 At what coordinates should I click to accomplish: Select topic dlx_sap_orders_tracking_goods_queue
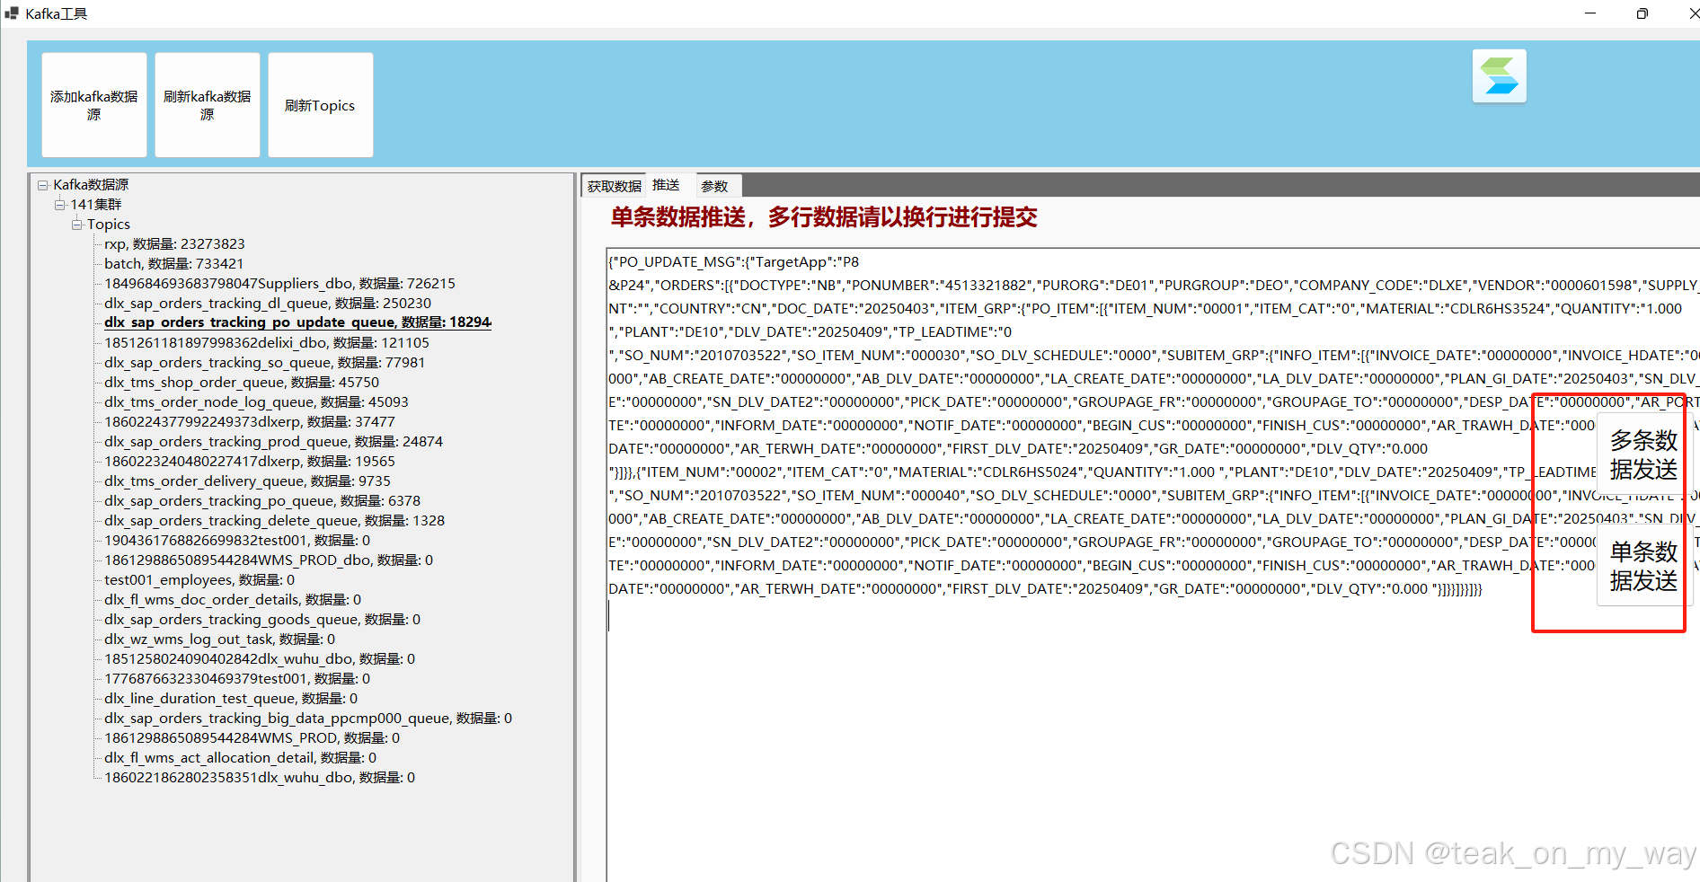tap(262, 620)
